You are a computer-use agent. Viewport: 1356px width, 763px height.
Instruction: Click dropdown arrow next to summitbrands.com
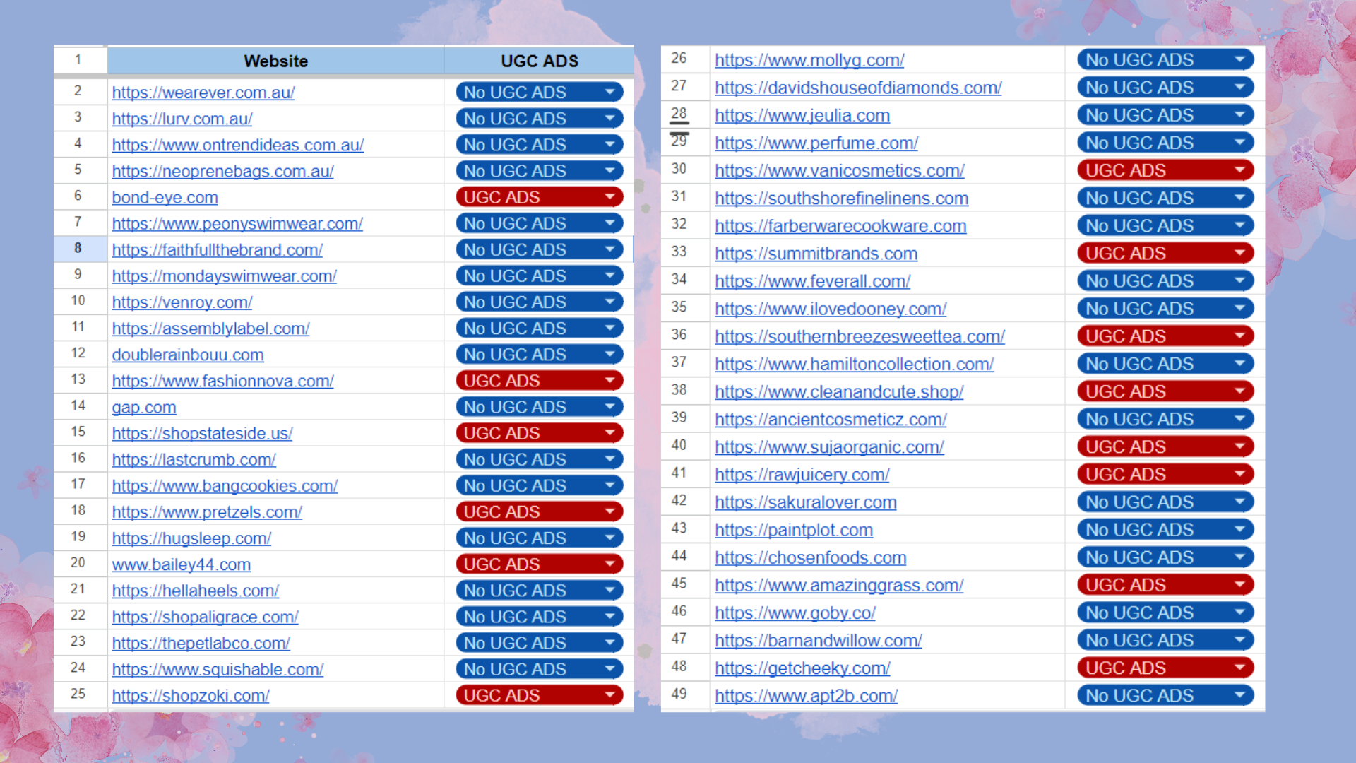1239,254
